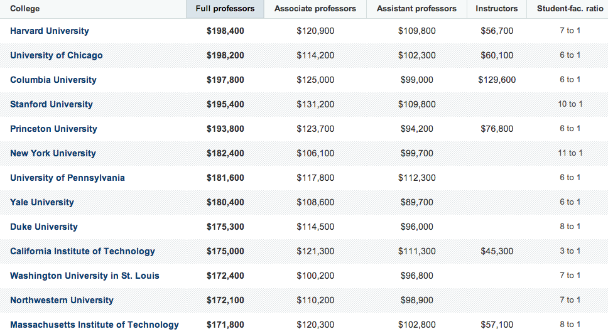Open Yale University link

42,202
